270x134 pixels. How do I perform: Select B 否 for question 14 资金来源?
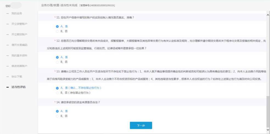point(57,116)
